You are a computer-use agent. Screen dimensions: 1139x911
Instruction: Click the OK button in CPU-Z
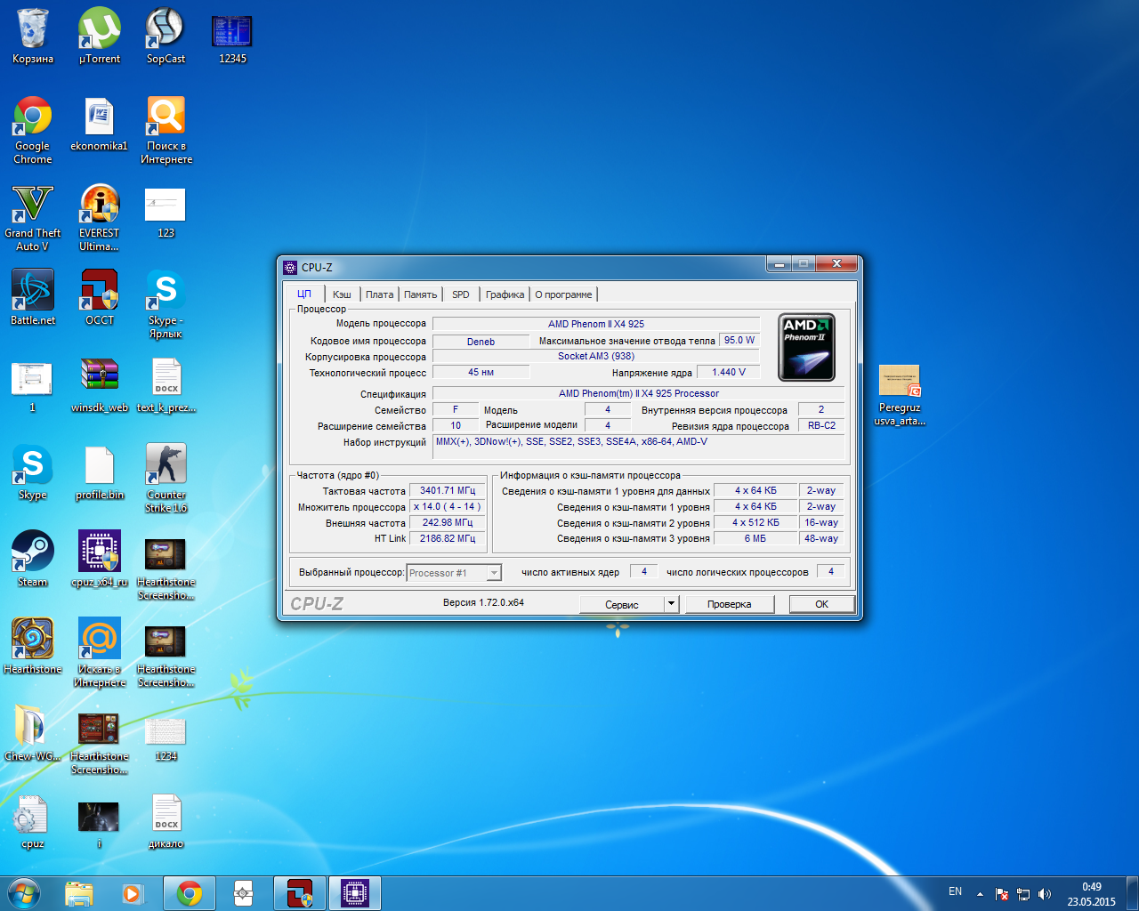click(x=821, y=604)
